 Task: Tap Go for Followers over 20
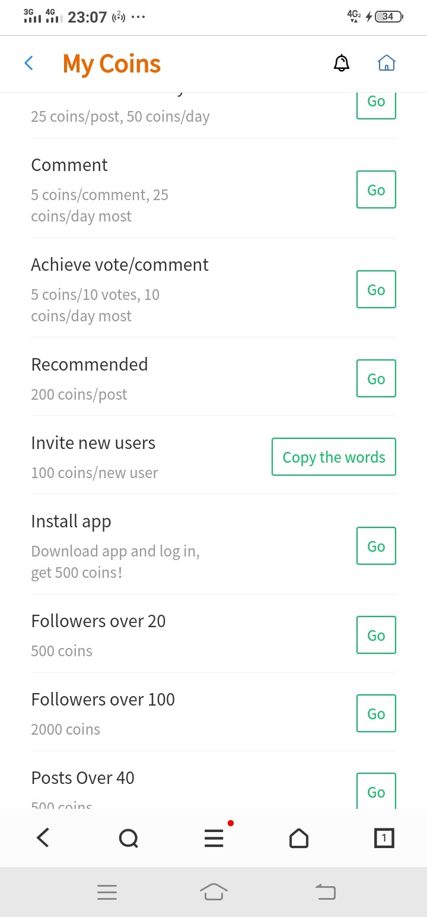(376, 635)
